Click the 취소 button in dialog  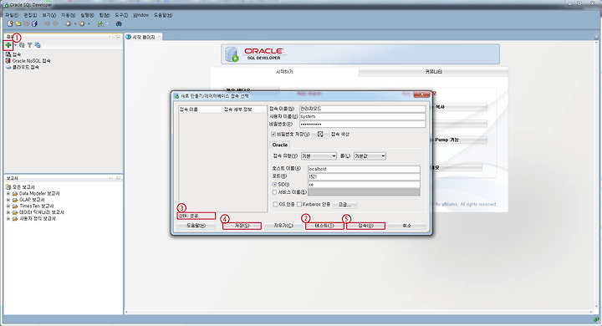click(406, 226)
